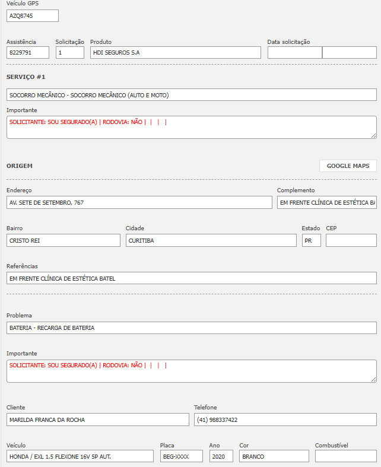The height and width of the screenshot is (467, 381).
Task: Click the Produto field with HDI SEGUROS
Action: point(175,53)
